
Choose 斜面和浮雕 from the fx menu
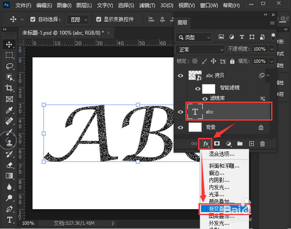(225, 166)
